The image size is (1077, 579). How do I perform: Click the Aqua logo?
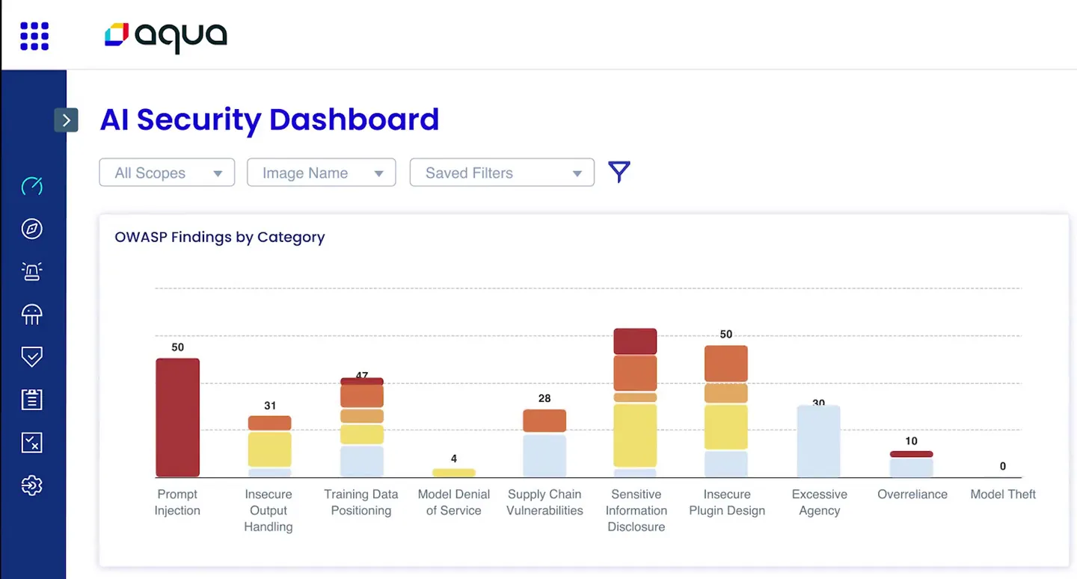(165, 36)
